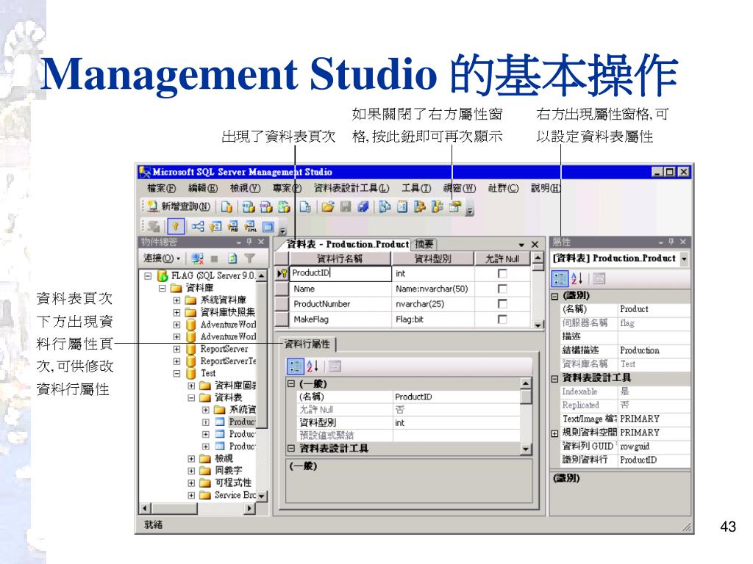Click the MakeFlag column name cell

click(340, 319)
